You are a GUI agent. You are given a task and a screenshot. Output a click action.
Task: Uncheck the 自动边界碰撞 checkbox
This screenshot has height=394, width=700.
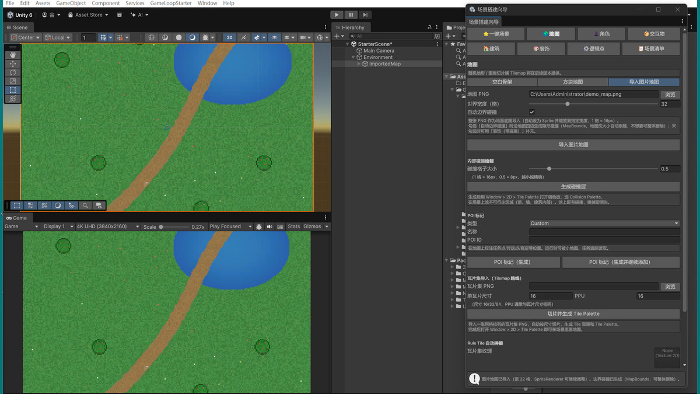(x=531, y=112)
